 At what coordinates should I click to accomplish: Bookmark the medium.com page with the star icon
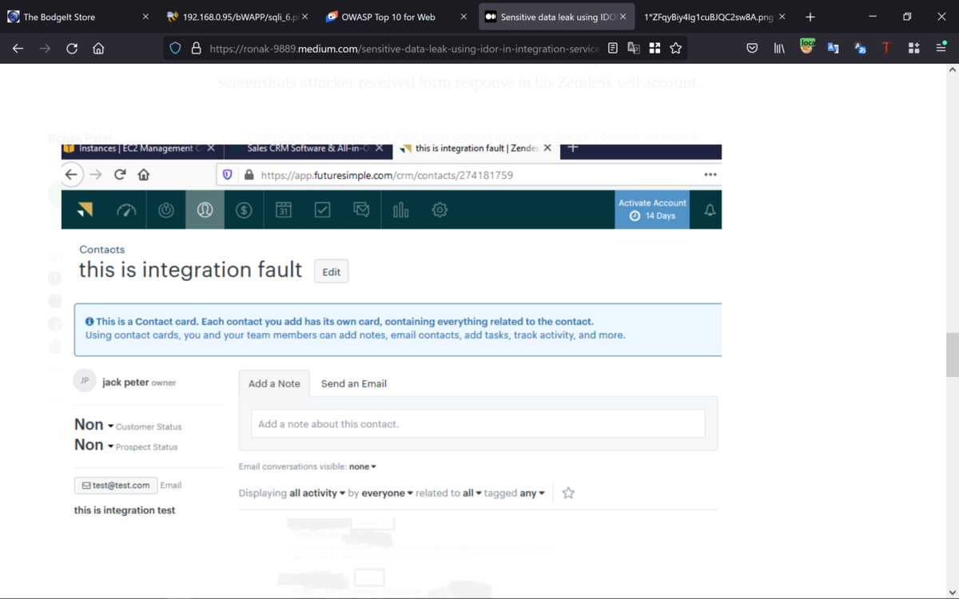click(676, 49)
